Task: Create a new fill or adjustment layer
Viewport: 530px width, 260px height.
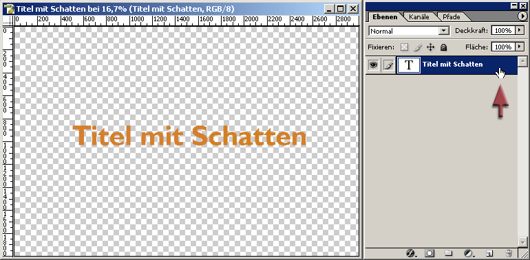Action: (469, 253)
